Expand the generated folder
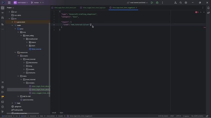This screenshot has height=118, width=211. tap(12, 22)
